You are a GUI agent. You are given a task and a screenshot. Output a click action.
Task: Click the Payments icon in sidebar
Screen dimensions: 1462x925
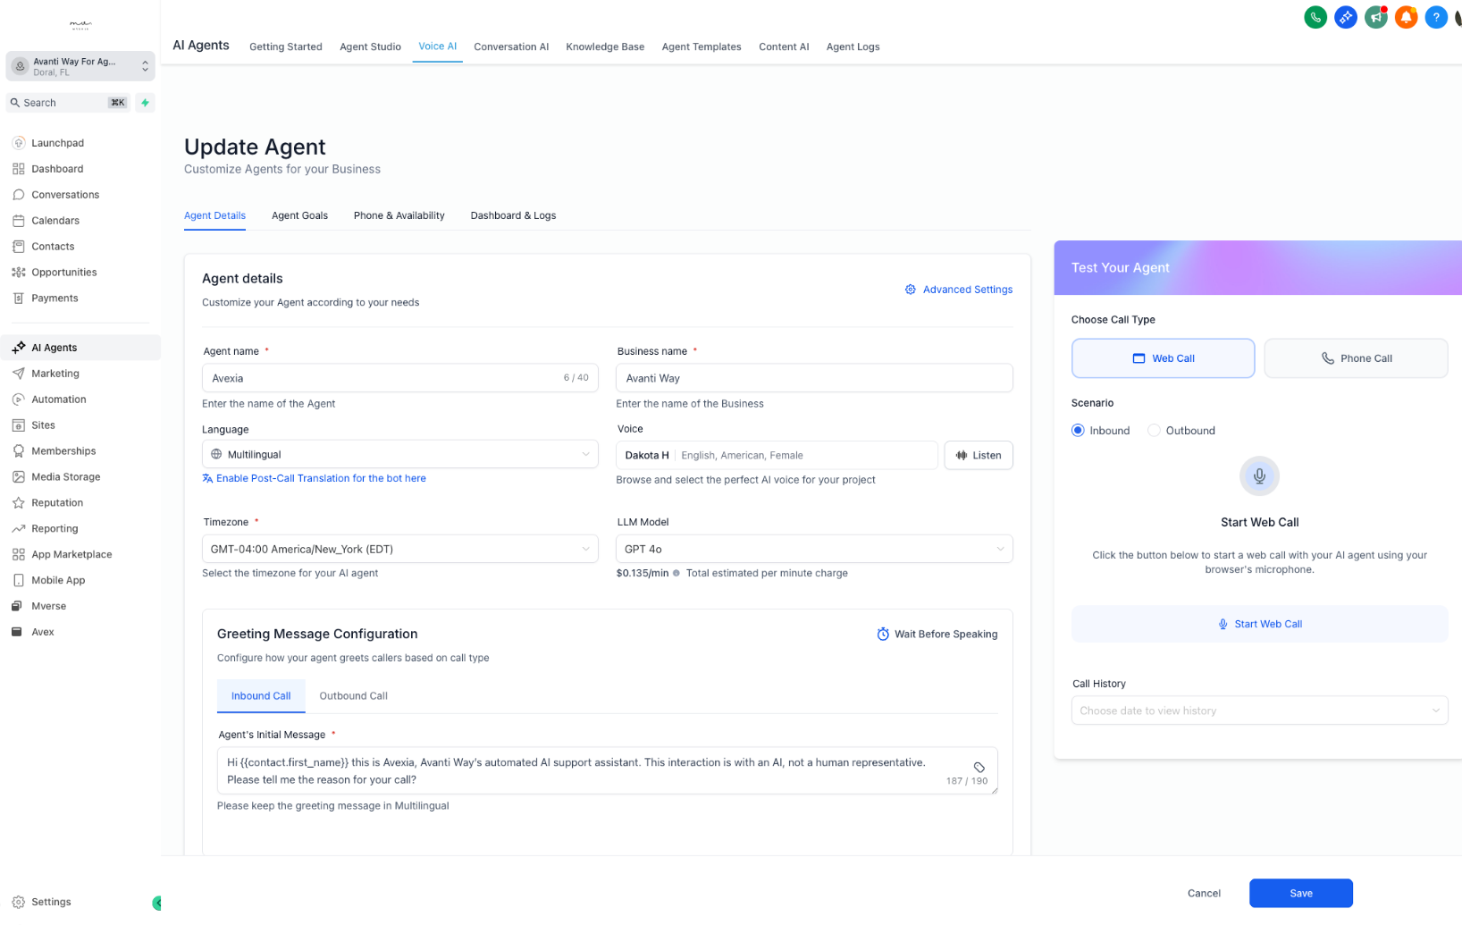point(19,299)
